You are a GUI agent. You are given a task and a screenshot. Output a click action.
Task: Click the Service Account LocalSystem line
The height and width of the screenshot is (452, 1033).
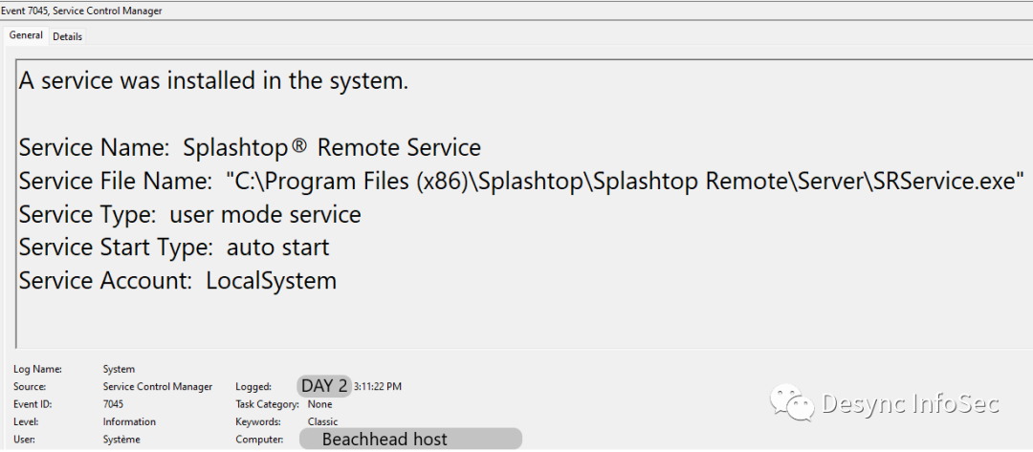click(178, 281)
